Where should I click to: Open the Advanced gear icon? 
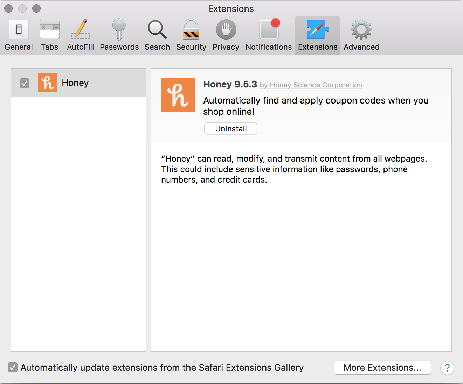click(361, 29)
